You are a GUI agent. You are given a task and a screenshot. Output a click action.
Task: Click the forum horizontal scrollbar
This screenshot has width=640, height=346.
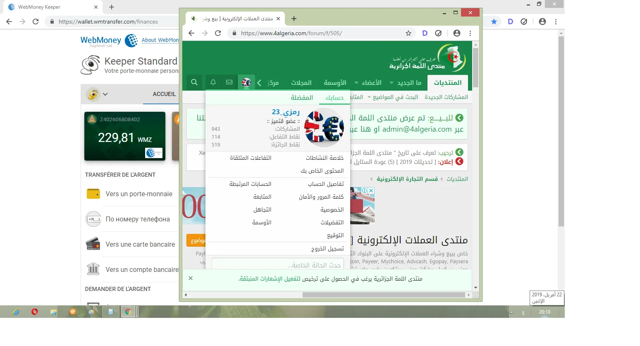pos(384,295)
